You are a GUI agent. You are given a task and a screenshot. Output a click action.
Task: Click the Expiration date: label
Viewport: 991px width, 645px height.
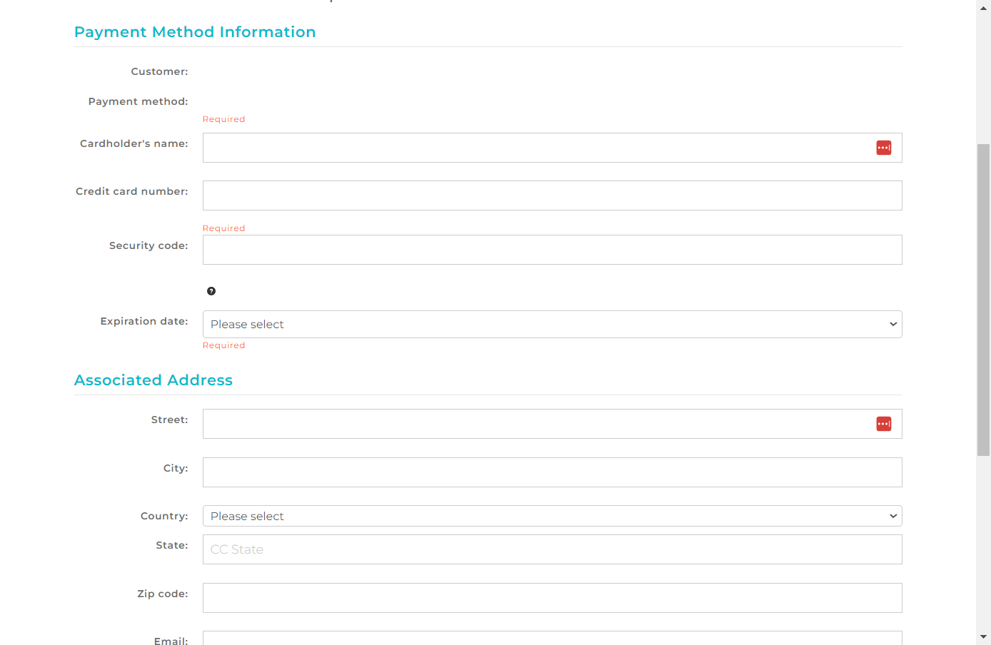(x=144, y=321)
